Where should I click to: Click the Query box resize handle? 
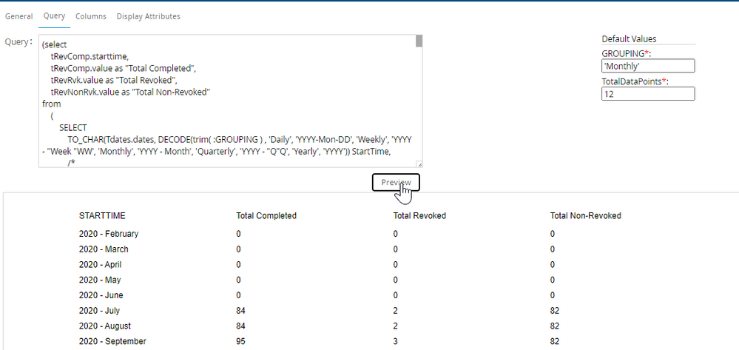419,164
